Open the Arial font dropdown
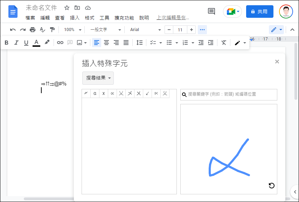 coord(145,30)
